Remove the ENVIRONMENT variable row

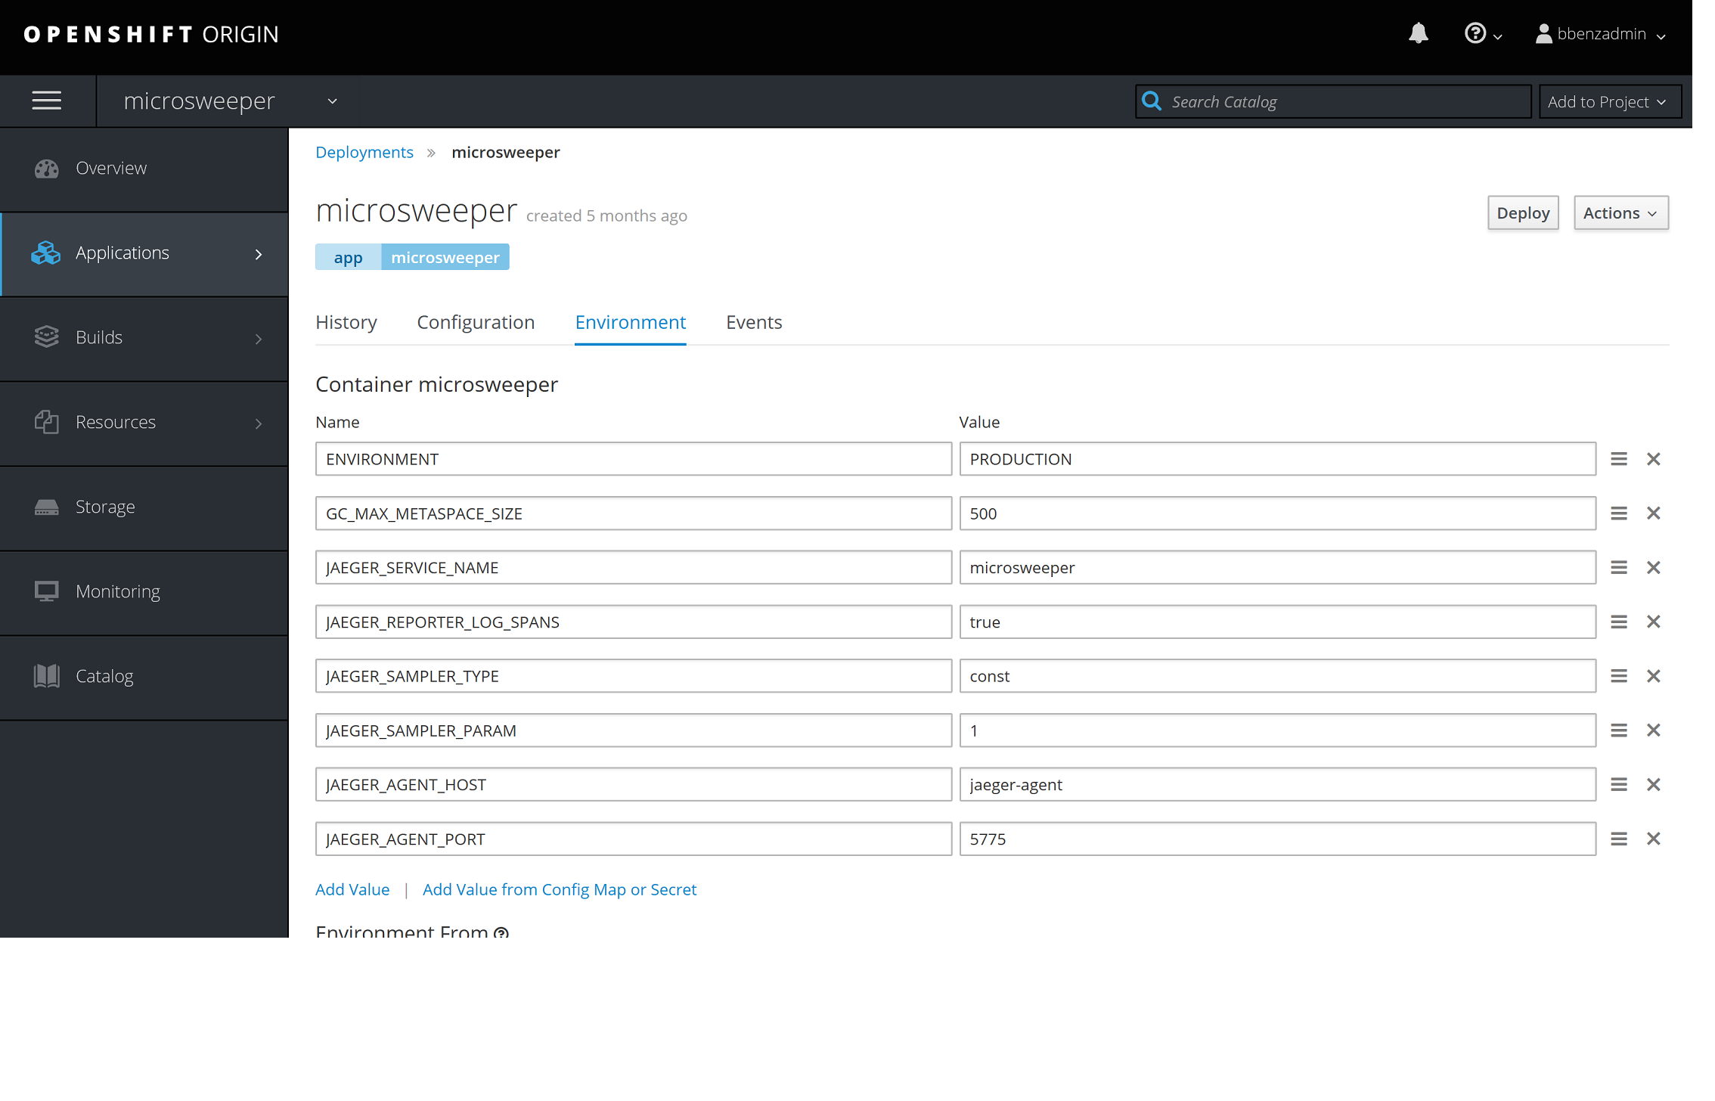[x=1653, y=459]
